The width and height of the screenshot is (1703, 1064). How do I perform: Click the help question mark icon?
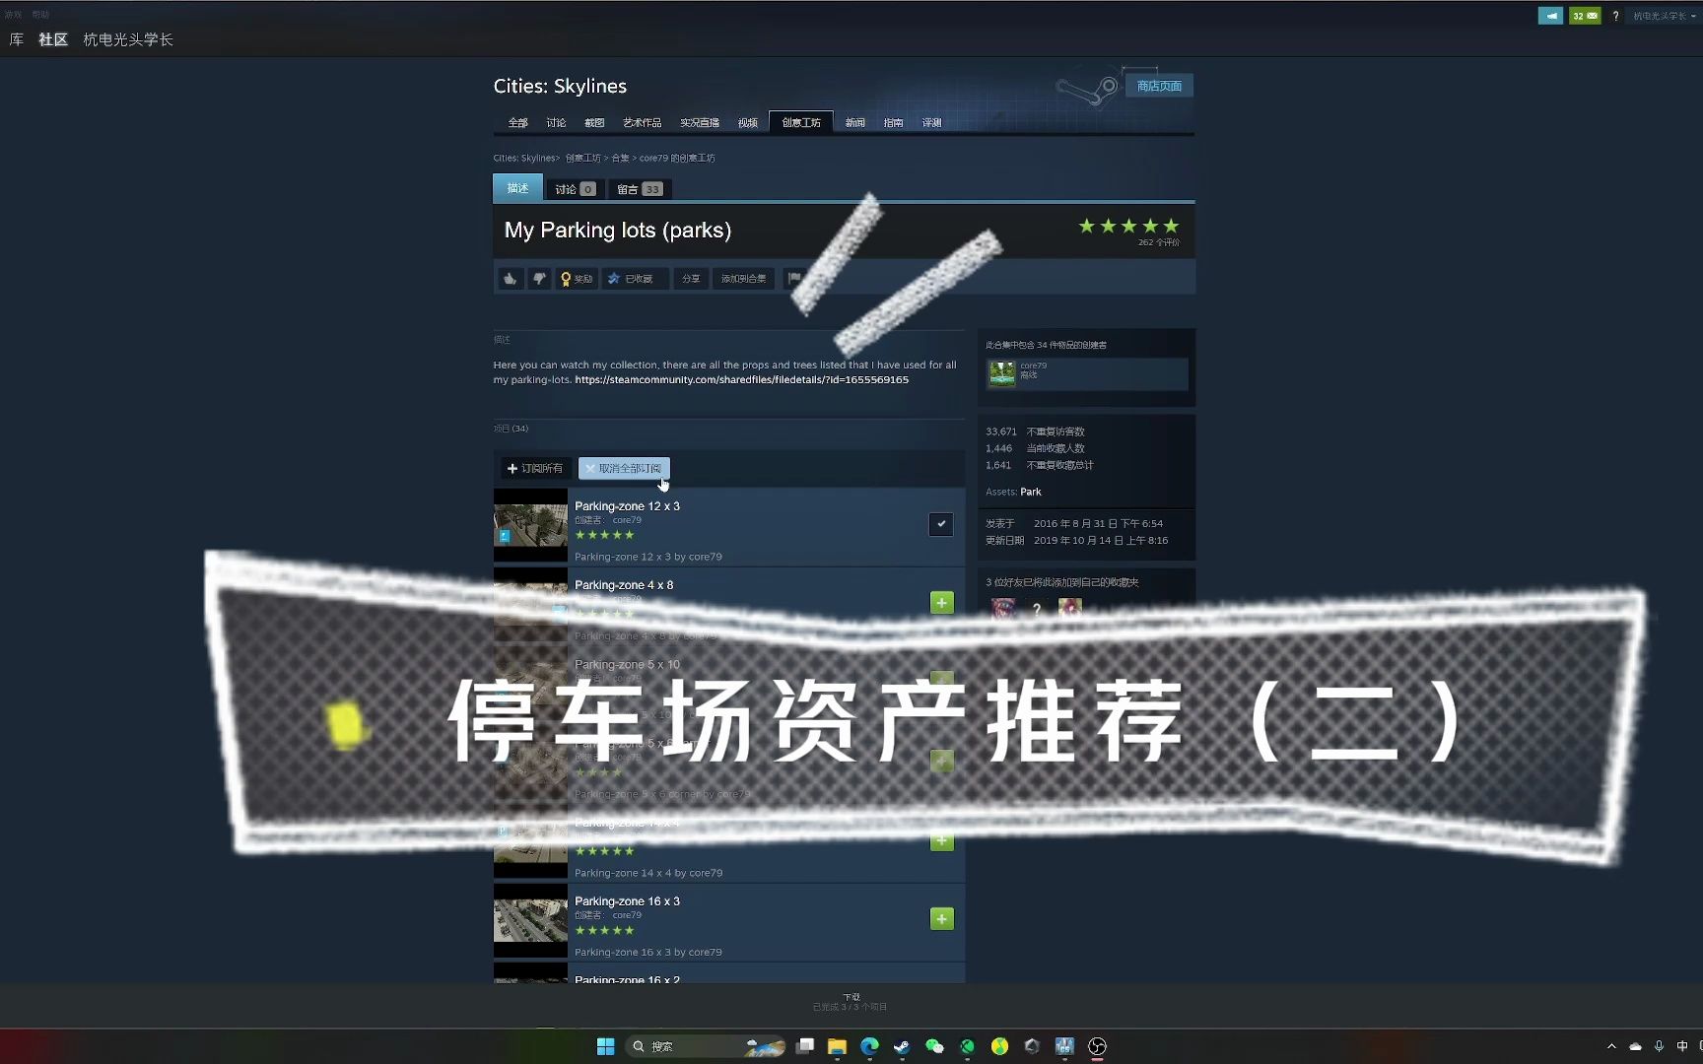[x=1615, y=16]
